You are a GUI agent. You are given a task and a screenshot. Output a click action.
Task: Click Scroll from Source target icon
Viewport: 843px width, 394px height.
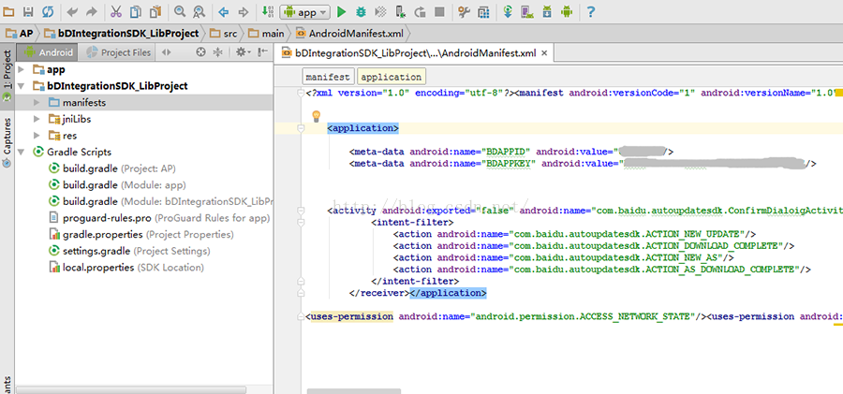200,52
